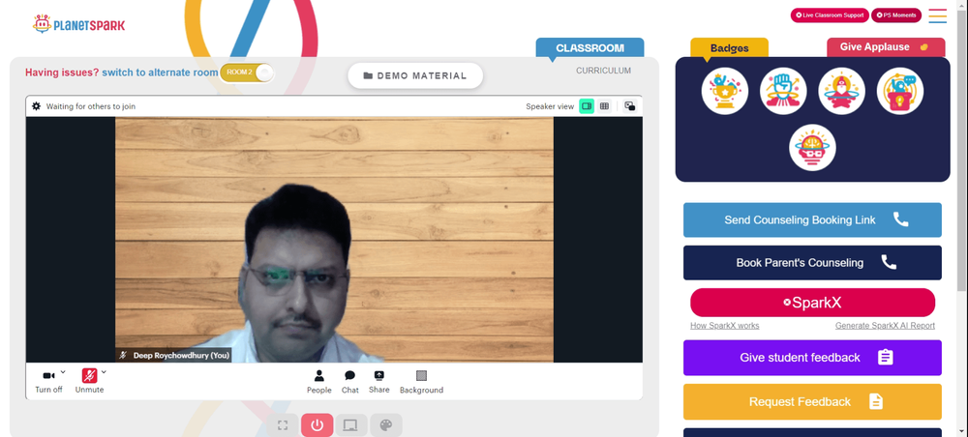The image size is (968, 437).
Task: Open the hamburger menu
Action: 937,16
